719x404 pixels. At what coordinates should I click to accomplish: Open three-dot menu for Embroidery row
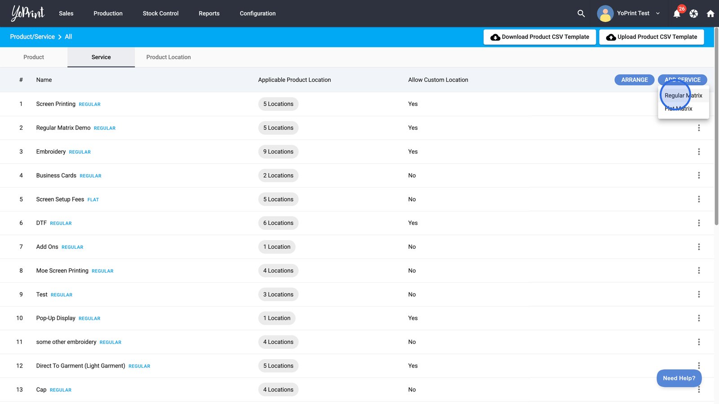(x=699, y=152)
